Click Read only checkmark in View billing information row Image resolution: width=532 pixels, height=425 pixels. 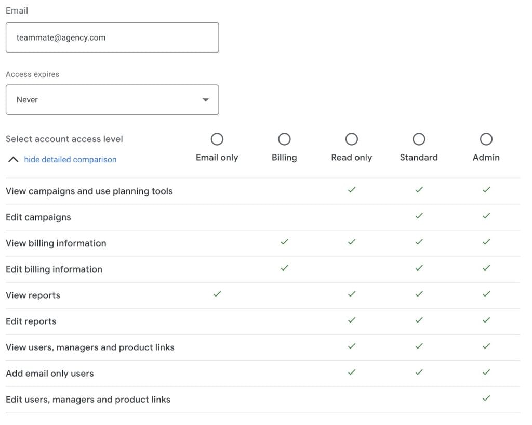[352, 242]
